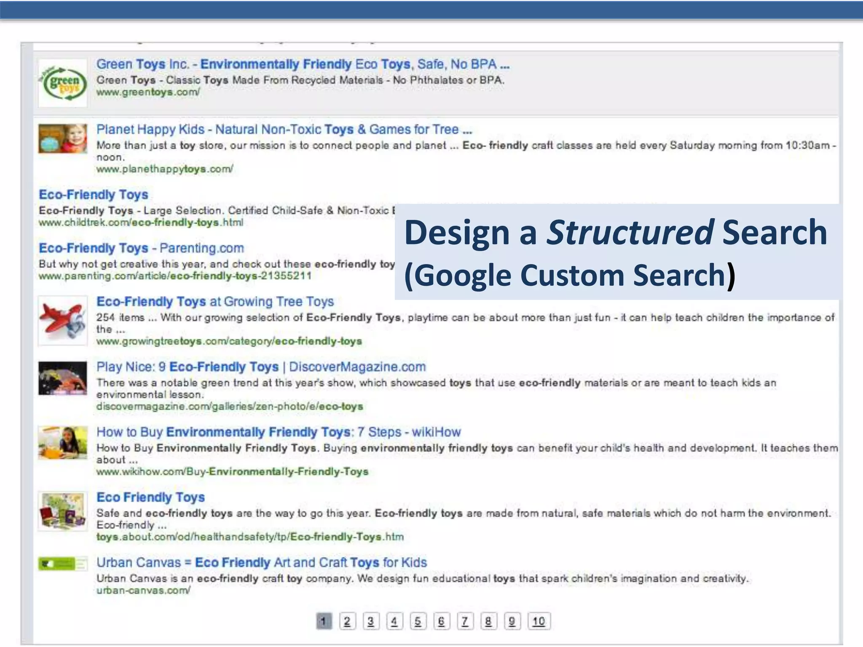Go to results page 6
This screenshot has width=863, height=647.
(x=442, y=621)
